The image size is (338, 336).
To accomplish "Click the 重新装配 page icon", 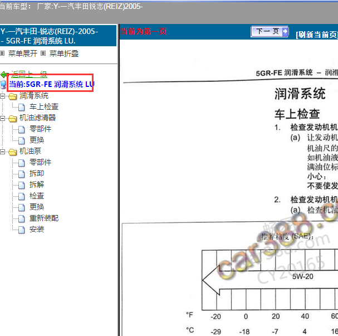I will (x=21, y=218).
